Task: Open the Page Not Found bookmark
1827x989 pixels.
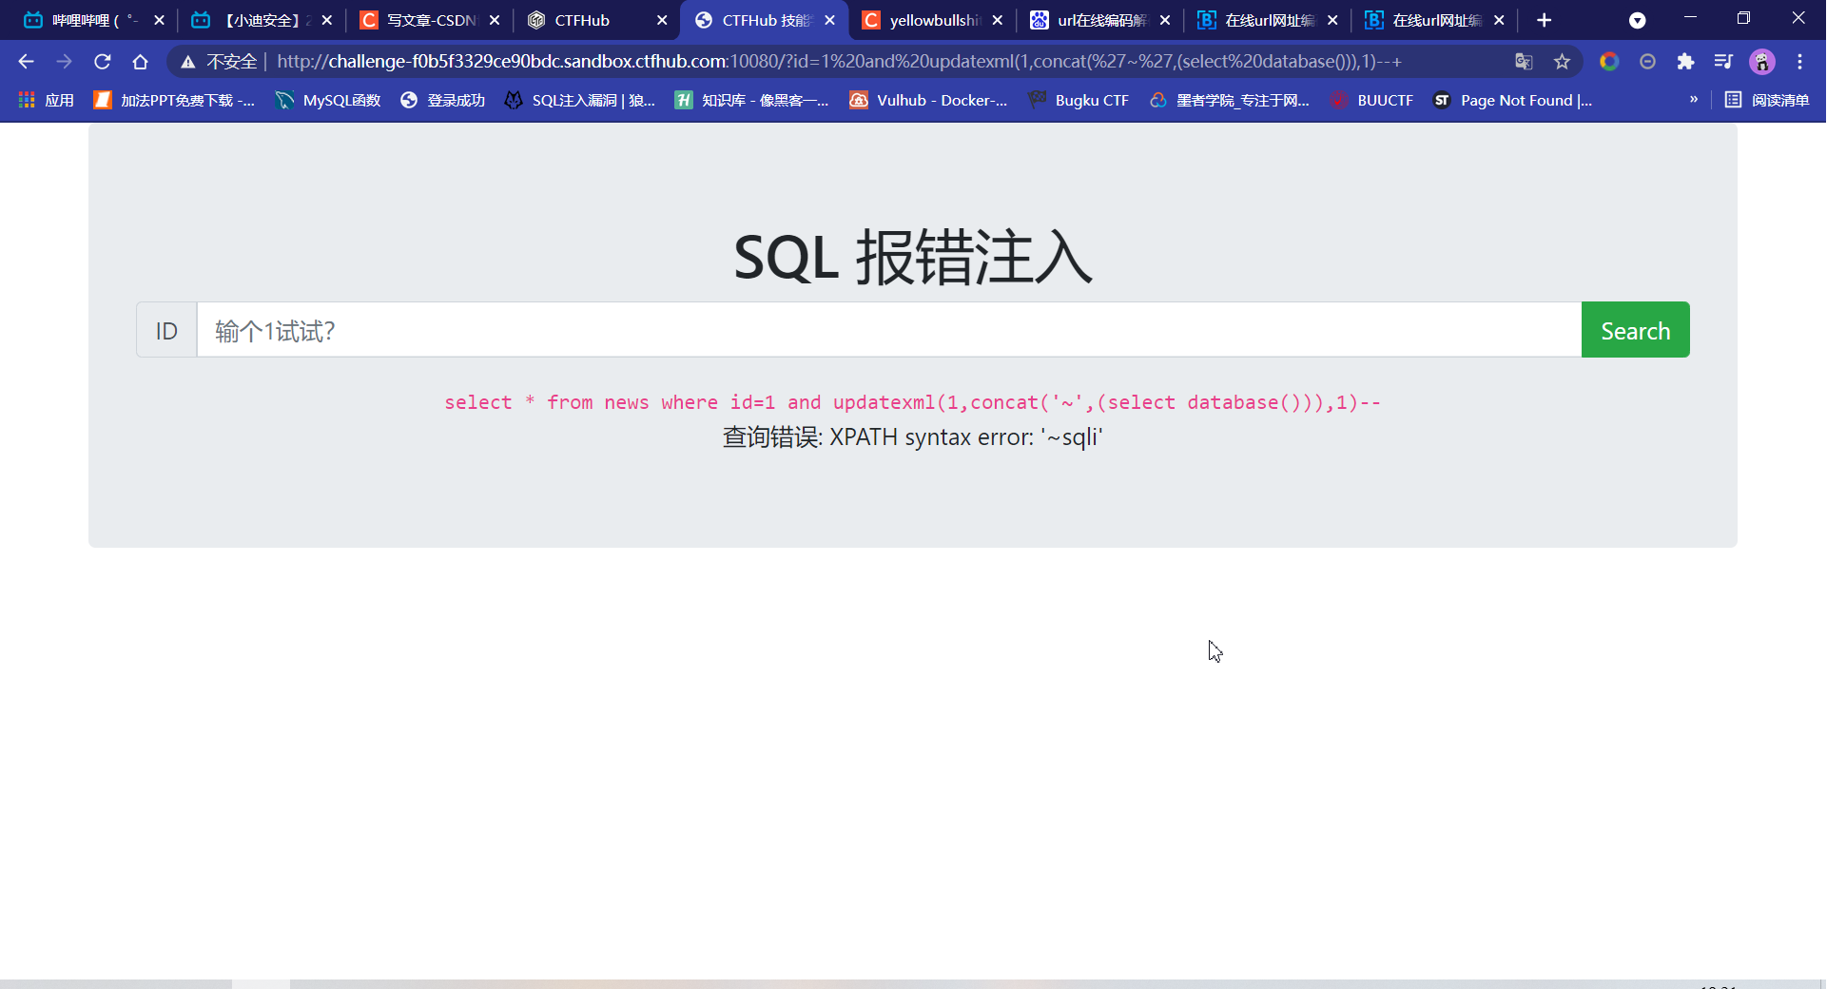Action: [x=1513, y=100]
